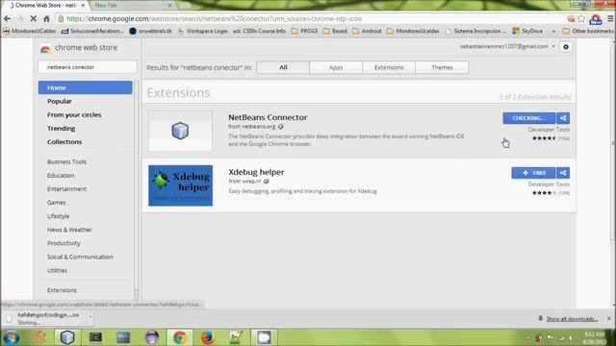
Task: Open the account email dropdown
Action: point(507,46)
